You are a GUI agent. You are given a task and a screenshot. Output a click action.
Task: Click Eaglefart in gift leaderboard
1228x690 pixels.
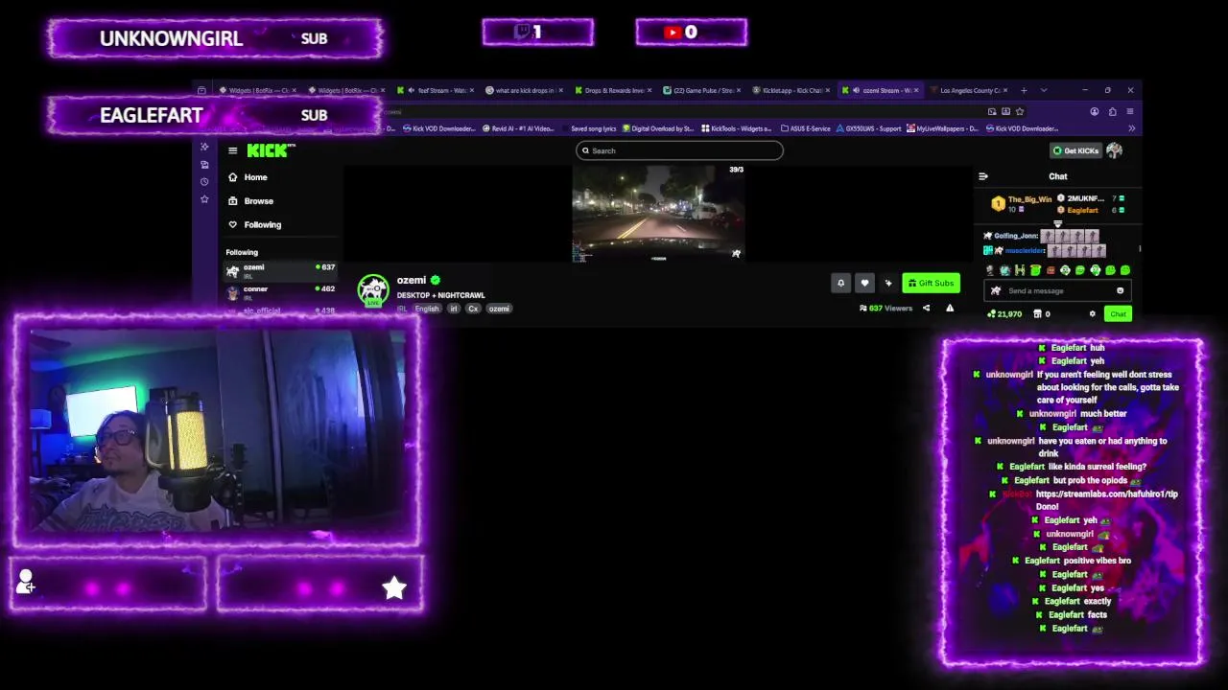tap(1082, 210)
